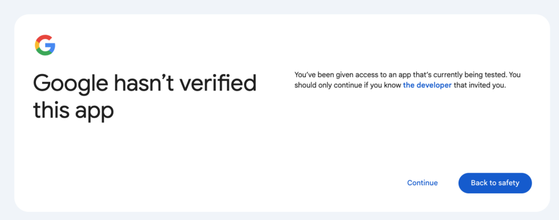Click the multicolored Google G logo
The image size is (559, 220).
(45, 45)
